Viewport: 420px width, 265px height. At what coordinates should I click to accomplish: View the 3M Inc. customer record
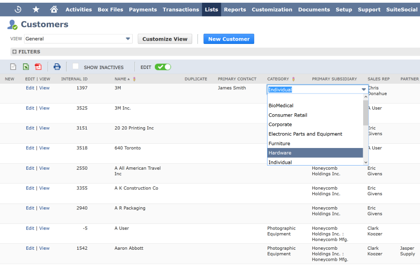pos(44,108)
